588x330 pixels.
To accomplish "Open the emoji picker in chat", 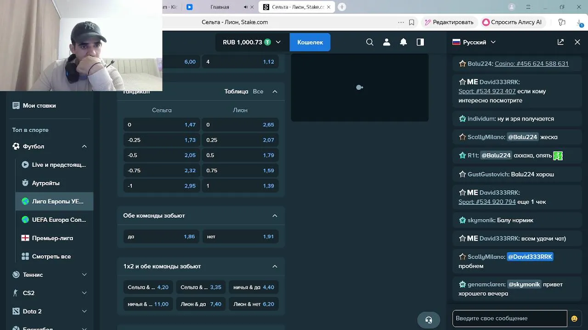I will pyautogui.click(x=574, y=319).
